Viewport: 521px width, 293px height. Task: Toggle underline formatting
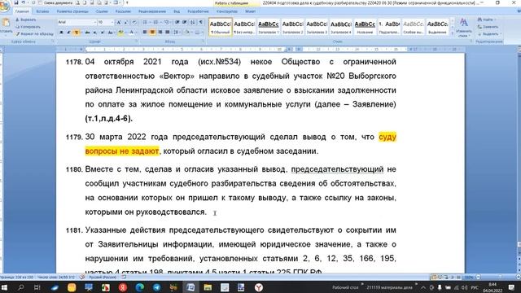pos(77,33)
